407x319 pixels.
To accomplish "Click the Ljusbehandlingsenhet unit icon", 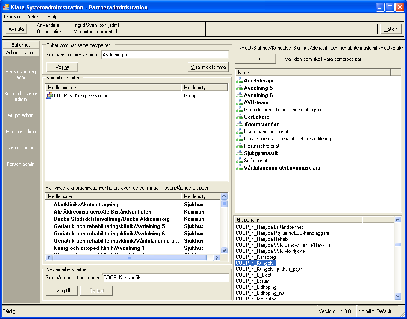I will pyautogui.click(x=239, y=132).
